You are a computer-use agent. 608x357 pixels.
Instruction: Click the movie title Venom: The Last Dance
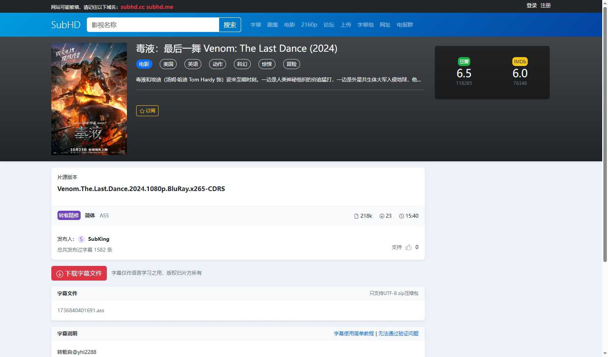[x=236, y=49]
